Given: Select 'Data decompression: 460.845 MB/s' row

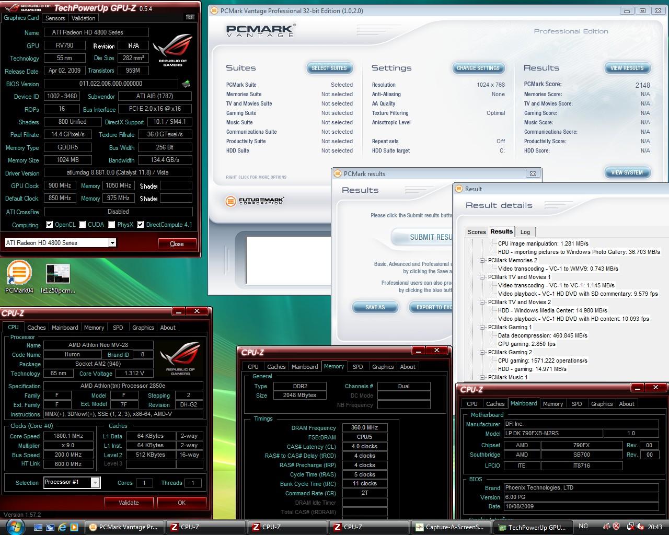Looking at the screenshot, I should pyautogui.click(x=543, y=335).
